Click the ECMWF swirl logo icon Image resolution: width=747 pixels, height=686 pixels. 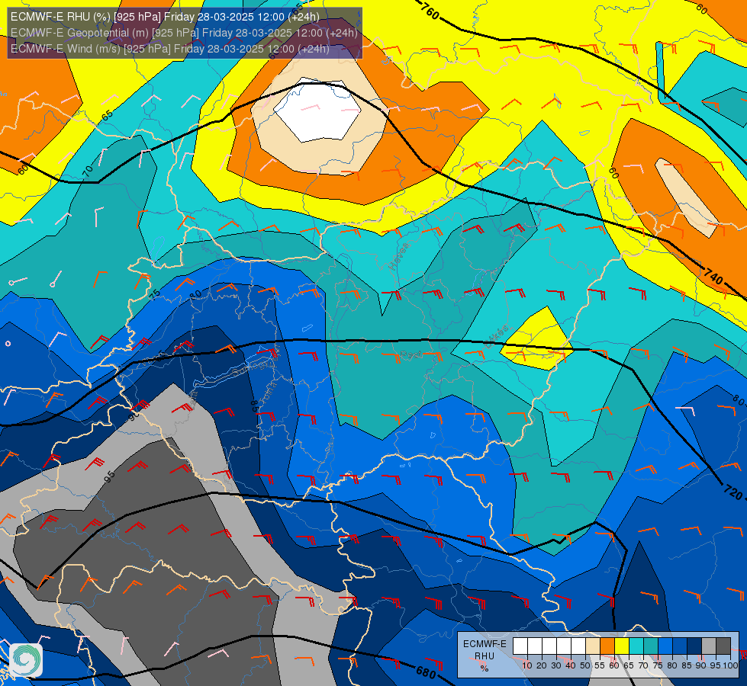pyautogui.click(x=26, y=660)
